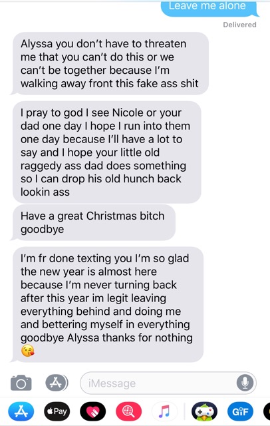Screen dimensions: 270x426
Task: Open the Music app in drawer
Action: (x=164, y=411)
